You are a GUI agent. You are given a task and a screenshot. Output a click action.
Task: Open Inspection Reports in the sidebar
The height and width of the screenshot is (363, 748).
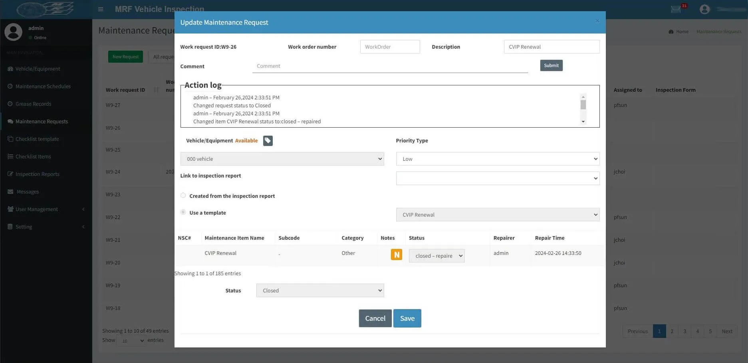tap(38, 174)
